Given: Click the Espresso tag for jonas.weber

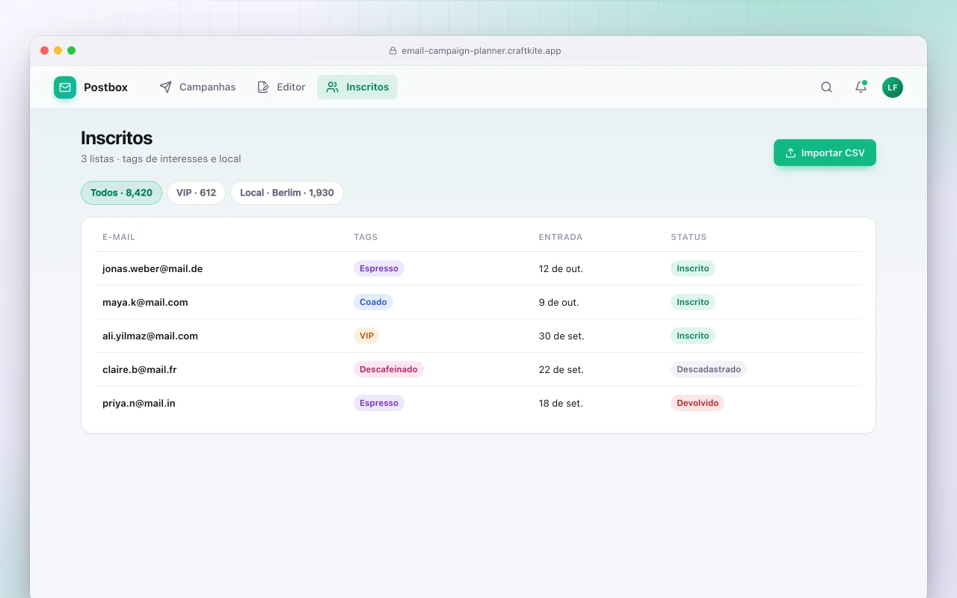Looking at the screenshot, I should click(x=379, y=268).
